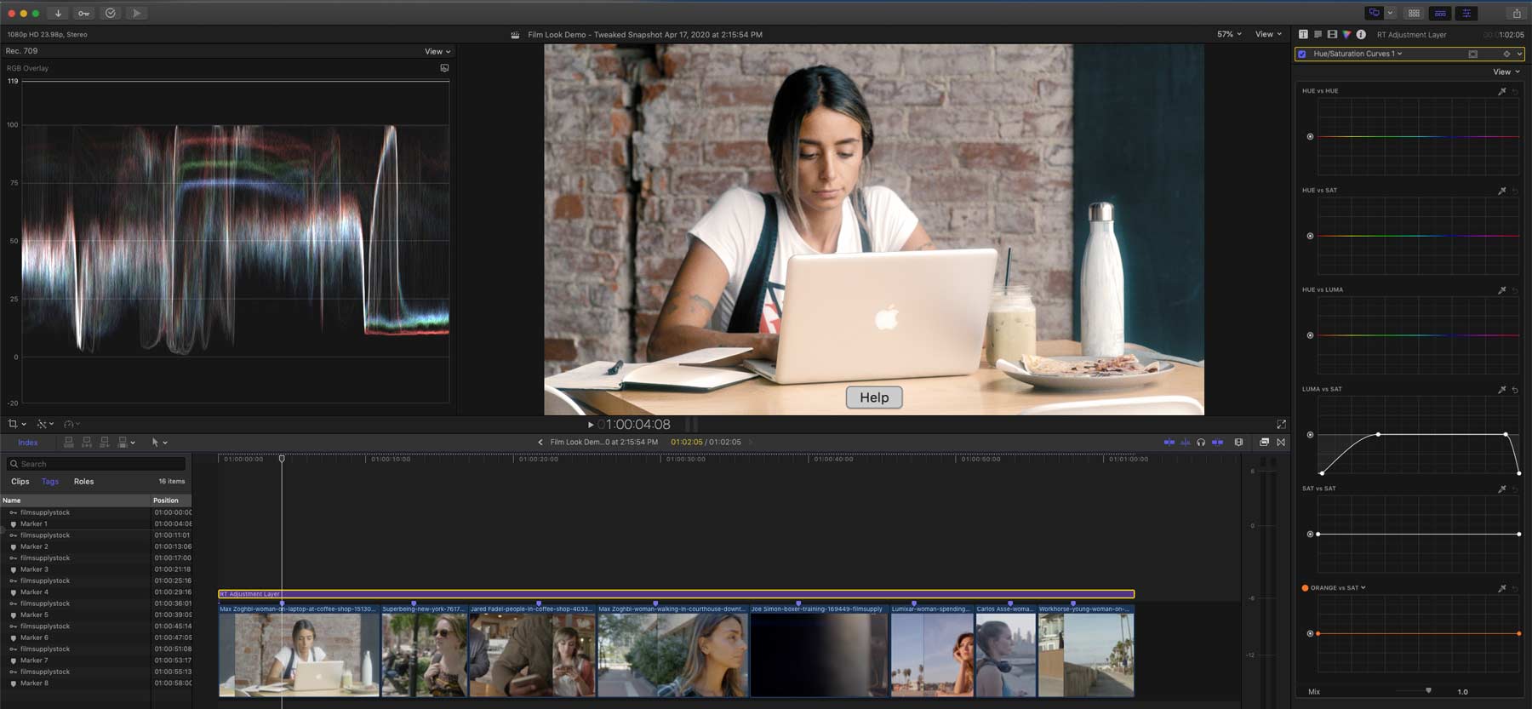Reset the LUMA vs SAT curve
The image size is (1532, 709).
(x=1515, y=389)
